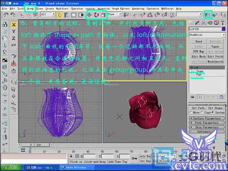This screenshot has width=228, height=171.
Task: Open the Modifier List dropdown
Action: [207, 35]
